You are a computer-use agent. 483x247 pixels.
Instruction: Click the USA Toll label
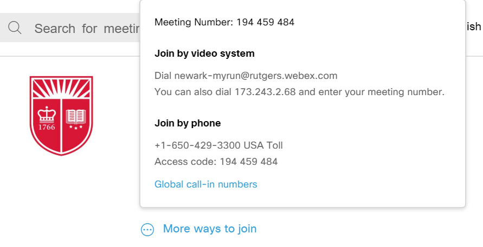263,145
